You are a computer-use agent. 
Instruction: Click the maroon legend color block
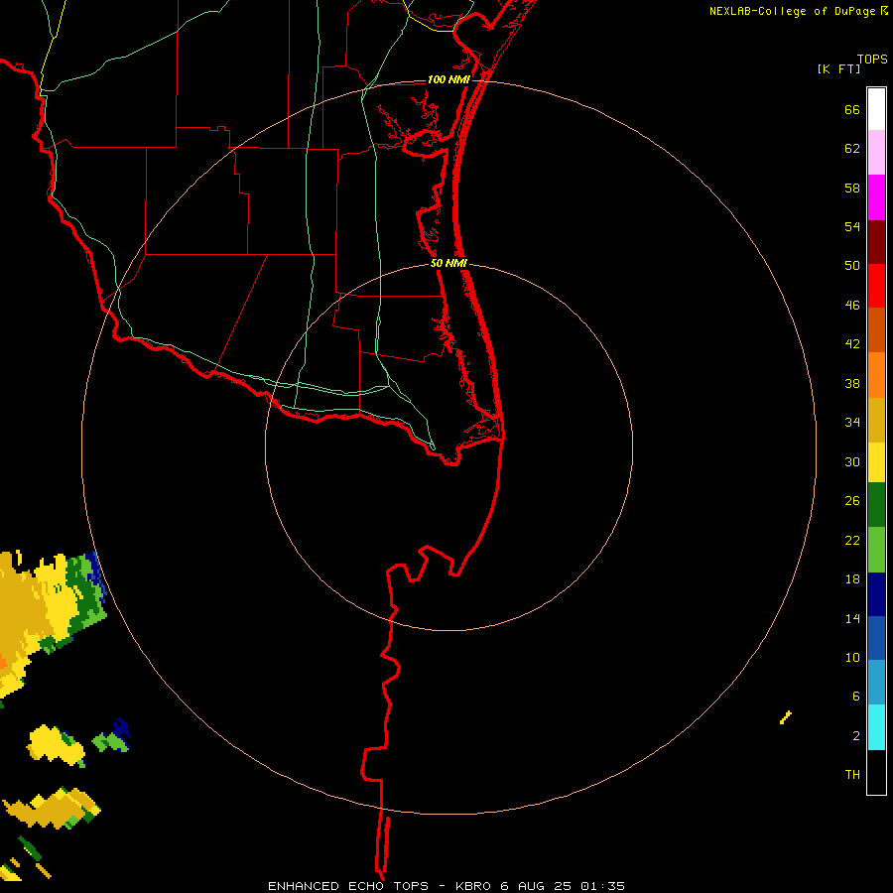click(x=876, y=242)
